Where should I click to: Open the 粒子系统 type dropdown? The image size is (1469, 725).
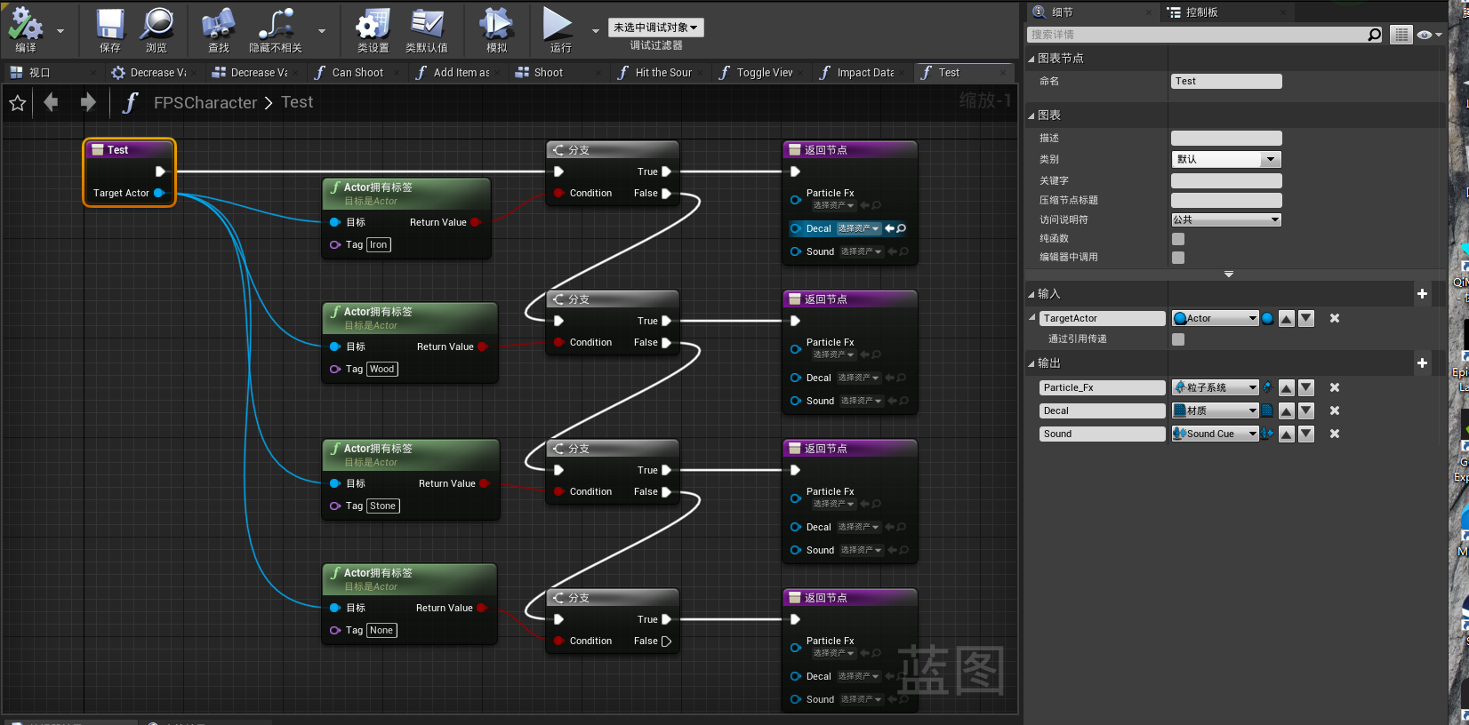pos(1215,387)
